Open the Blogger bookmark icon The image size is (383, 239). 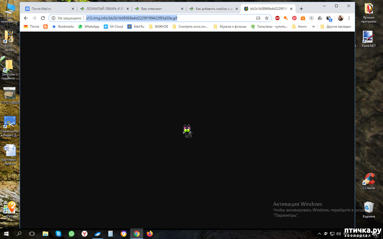[x=45, y=26]
